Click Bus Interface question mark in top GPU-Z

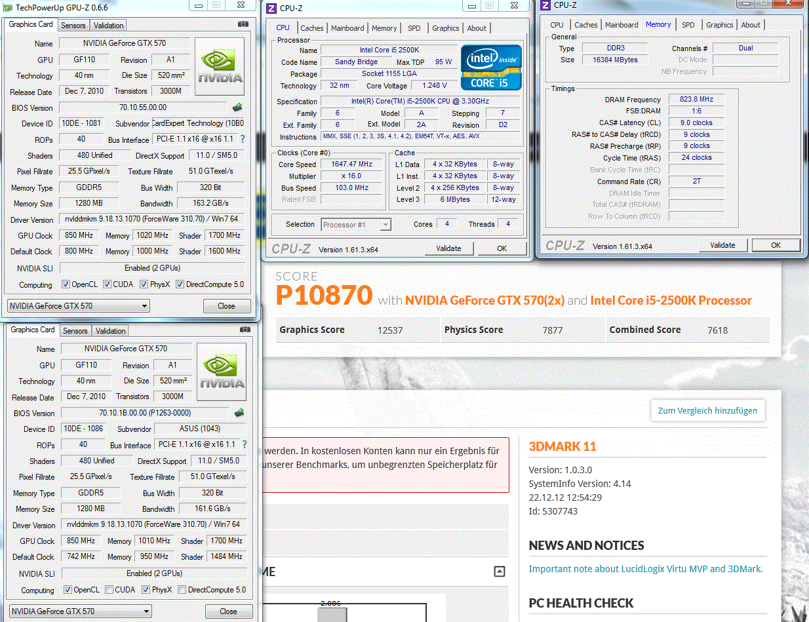tap(242, 140)
